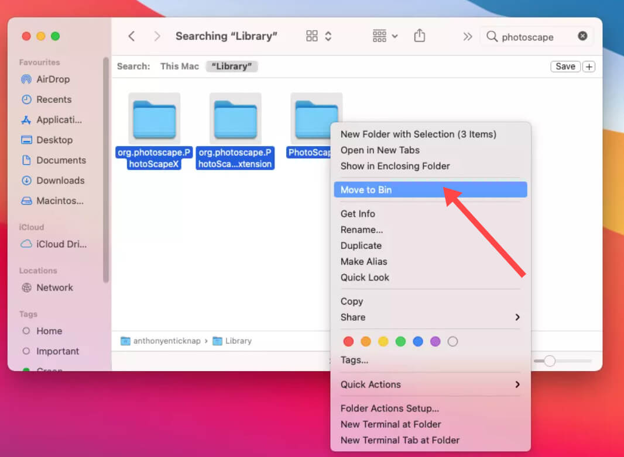
Task: Open the view style up-down chevrons
Action: tap(328, 36)
